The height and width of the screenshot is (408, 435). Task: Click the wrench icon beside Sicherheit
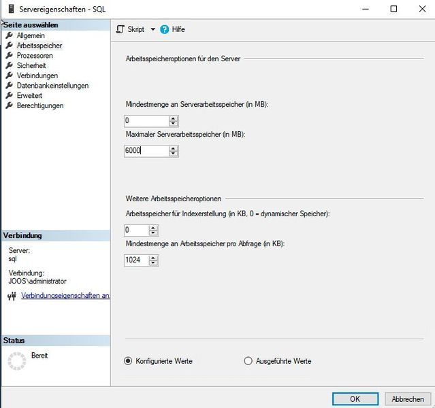point(9,65)
